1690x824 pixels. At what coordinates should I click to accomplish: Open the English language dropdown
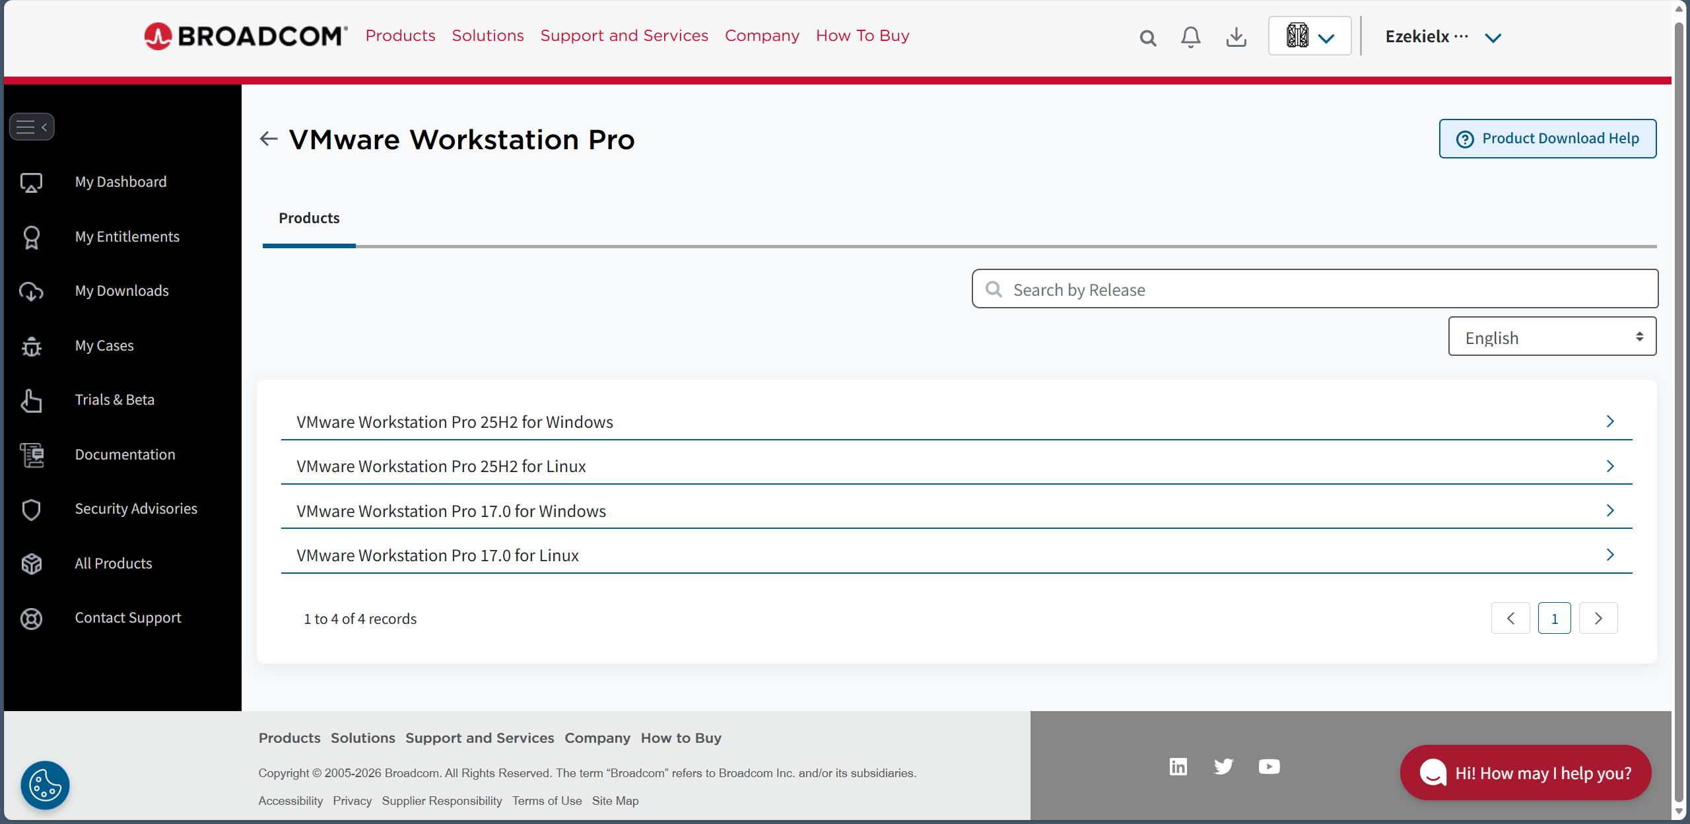pos(1552,337)
